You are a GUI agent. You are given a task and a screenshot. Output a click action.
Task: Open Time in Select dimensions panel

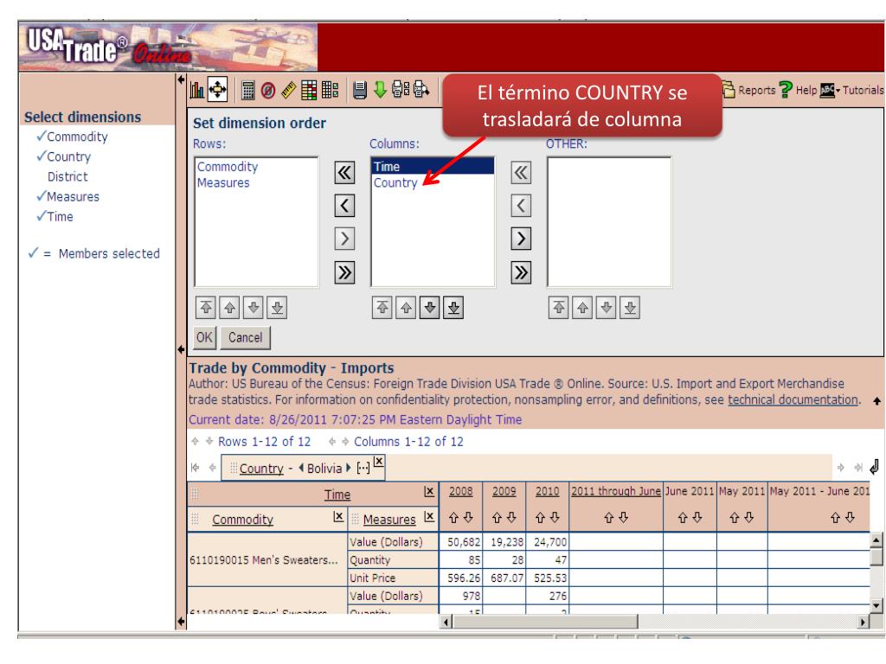(60, 217)
